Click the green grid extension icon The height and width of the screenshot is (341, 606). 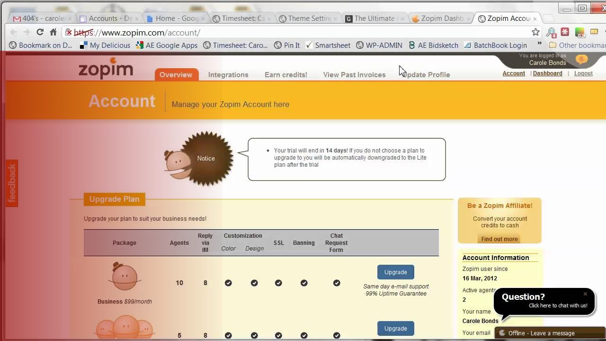pyautogui.click(x=579, y=32)
